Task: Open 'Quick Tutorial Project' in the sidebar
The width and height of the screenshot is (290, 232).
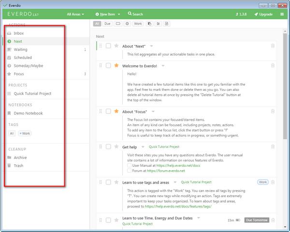Action: click(x=32, y=94)
